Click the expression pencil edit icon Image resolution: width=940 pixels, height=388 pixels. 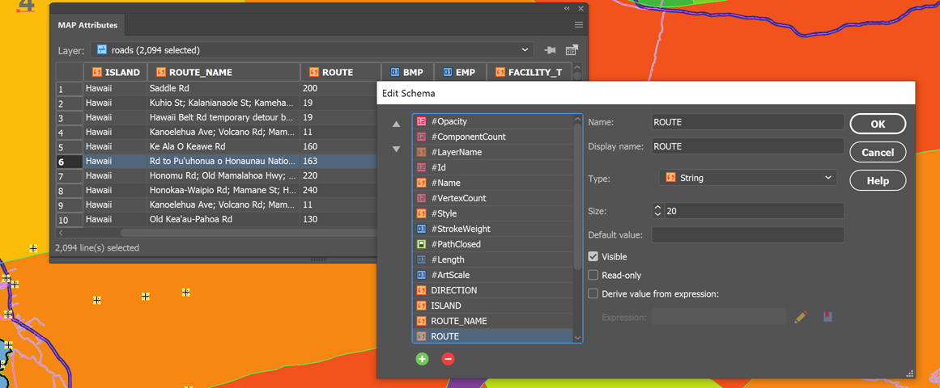pos(800,318)
